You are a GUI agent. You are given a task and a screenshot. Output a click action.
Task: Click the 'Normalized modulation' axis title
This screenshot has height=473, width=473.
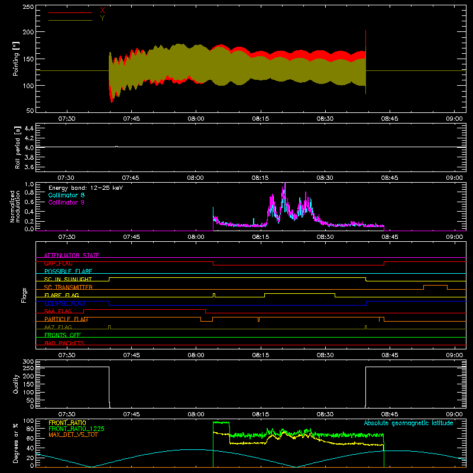[15, 206]
